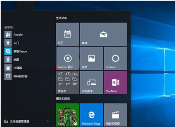The image size is (175, 127).
Task: Open the Xbox tile
Action: [x=67, y=115]
